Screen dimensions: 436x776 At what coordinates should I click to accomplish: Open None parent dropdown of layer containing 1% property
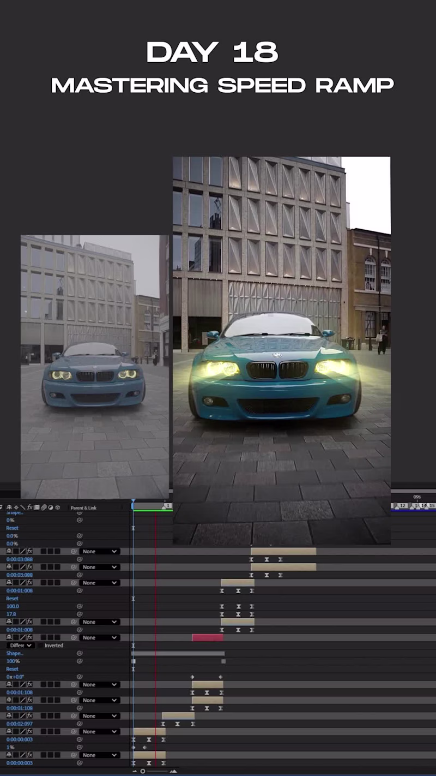[99, 731]
